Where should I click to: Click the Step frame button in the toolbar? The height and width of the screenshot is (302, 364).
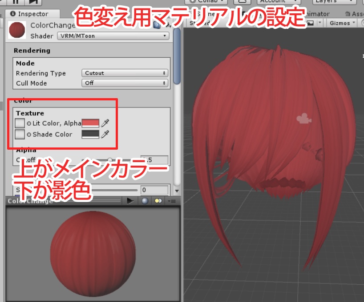(33, 2)
